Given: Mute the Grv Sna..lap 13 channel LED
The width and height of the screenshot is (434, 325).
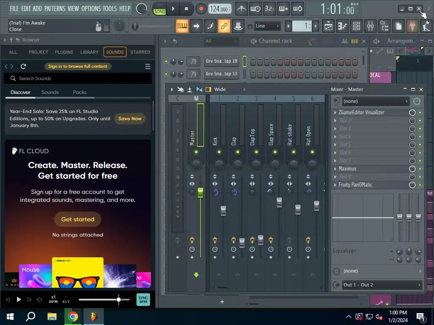Looking at the screenshot, I should tap(166, 74).
